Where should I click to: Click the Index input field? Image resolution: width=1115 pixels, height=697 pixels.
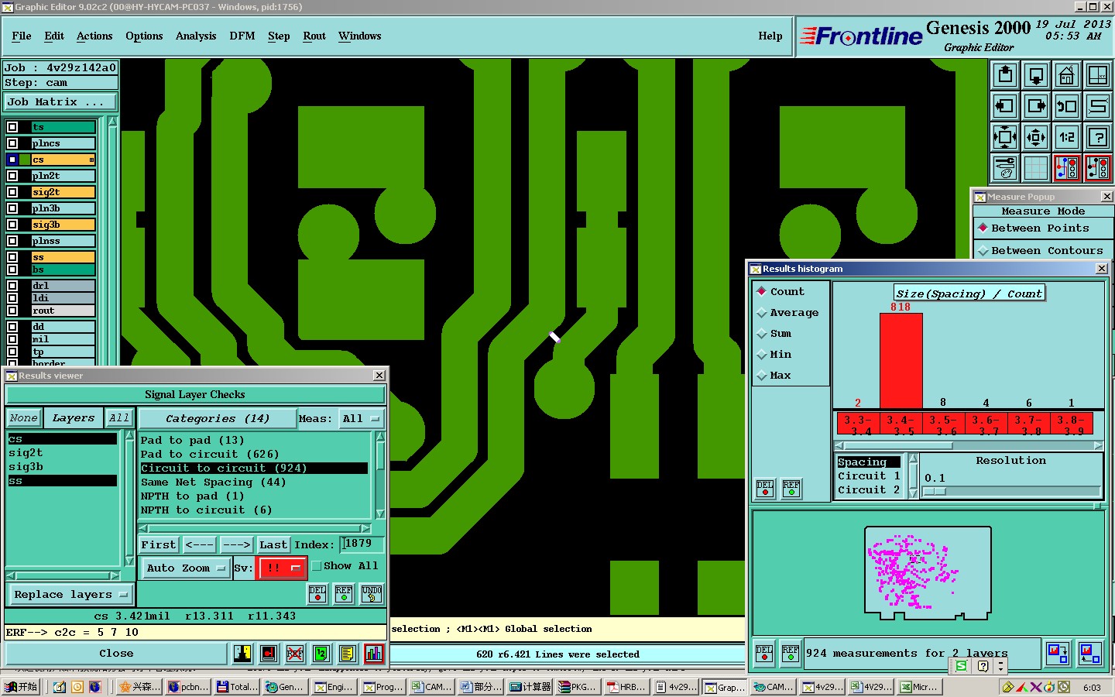tap(362, 544)
